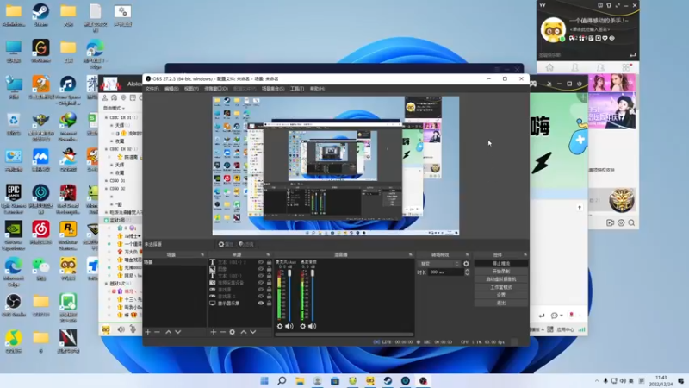Viewport: 689px width, 388px height.
Task: Click the 启动虚拟摄像机 virtual camera button
Action: (501, 279)
